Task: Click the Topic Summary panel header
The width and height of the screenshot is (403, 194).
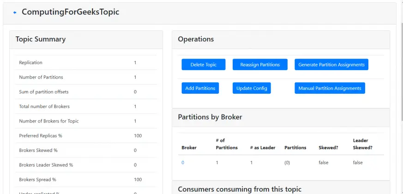Action: tap(41, 39)
